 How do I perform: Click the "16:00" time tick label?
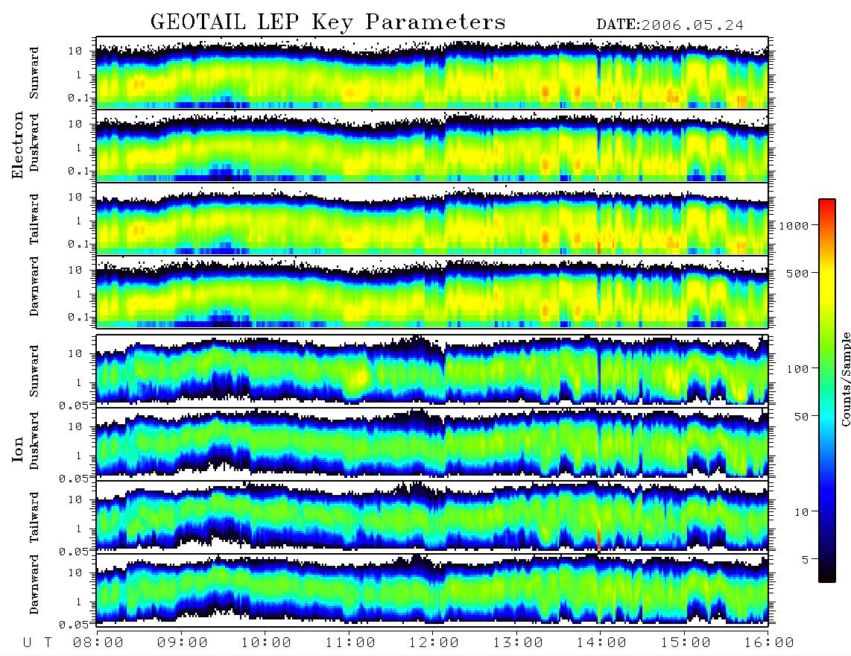[769, 643]
